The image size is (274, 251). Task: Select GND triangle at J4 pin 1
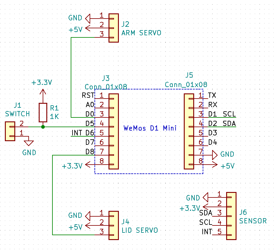[88, 216]
